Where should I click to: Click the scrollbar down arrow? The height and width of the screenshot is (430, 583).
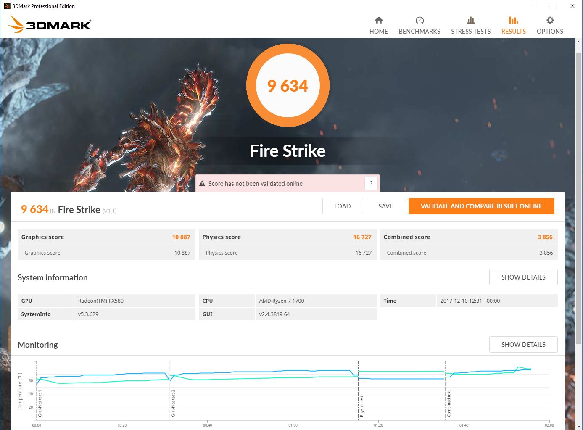579,426
